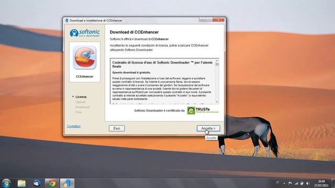Open the Windows Start menu

(x=6, y=183)
